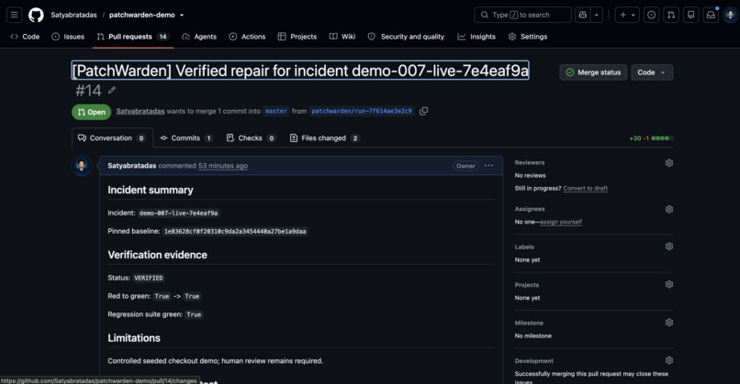Click the Merge status button
Screen dimensions: 740x384
click(593, 72)
